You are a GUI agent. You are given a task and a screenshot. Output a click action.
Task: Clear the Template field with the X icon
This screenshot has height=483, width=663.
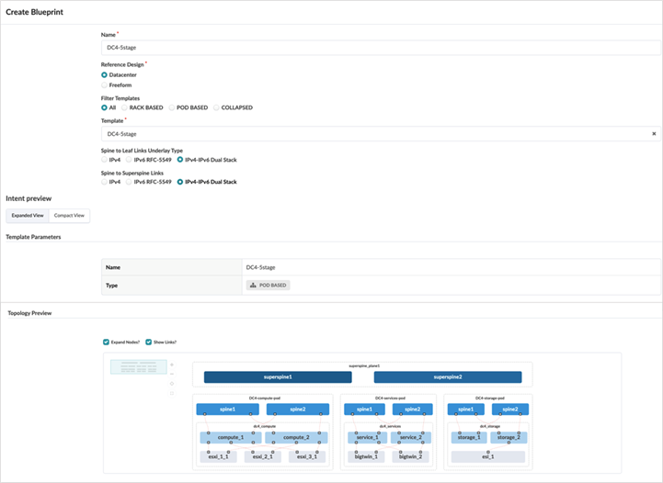point(654,134)
